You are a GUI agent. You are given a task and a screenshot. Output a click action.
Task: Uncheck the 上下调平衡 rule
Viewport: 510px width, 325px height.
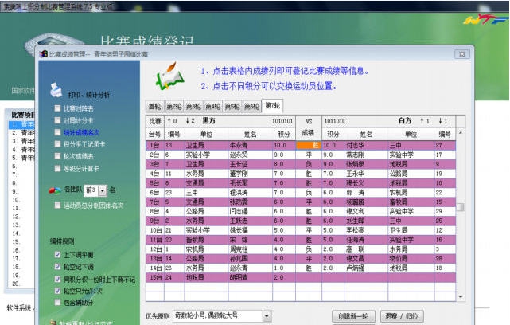pos(58,254)
